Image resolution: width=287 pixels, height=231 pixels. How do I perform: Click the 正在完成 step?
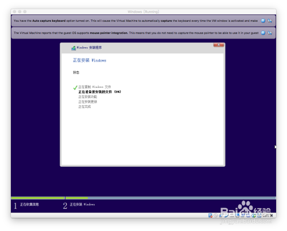coord(84,107)
